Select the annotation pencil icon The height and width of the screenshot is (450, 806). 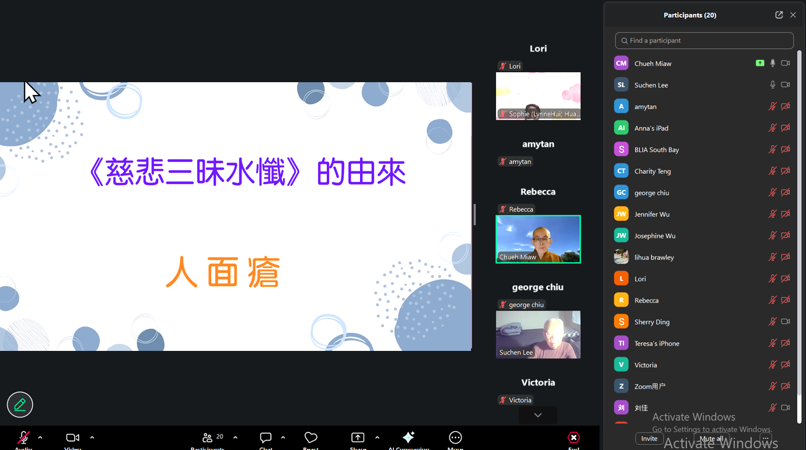[x=20, y=404]
